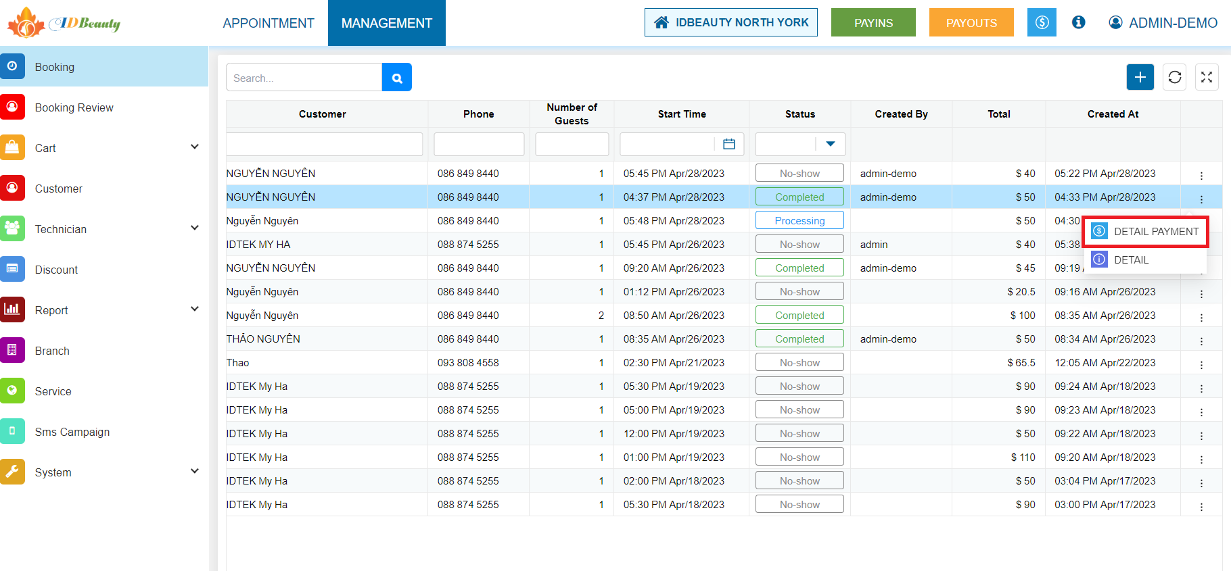1231x571 pixels.
Task: Click the PAYOUTS button
Action: (971, 22)
